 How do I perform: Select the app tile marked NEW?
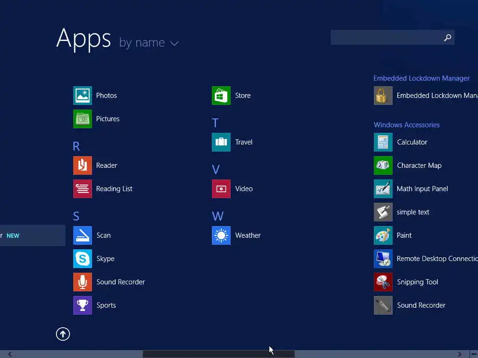(x=33, y=235)
